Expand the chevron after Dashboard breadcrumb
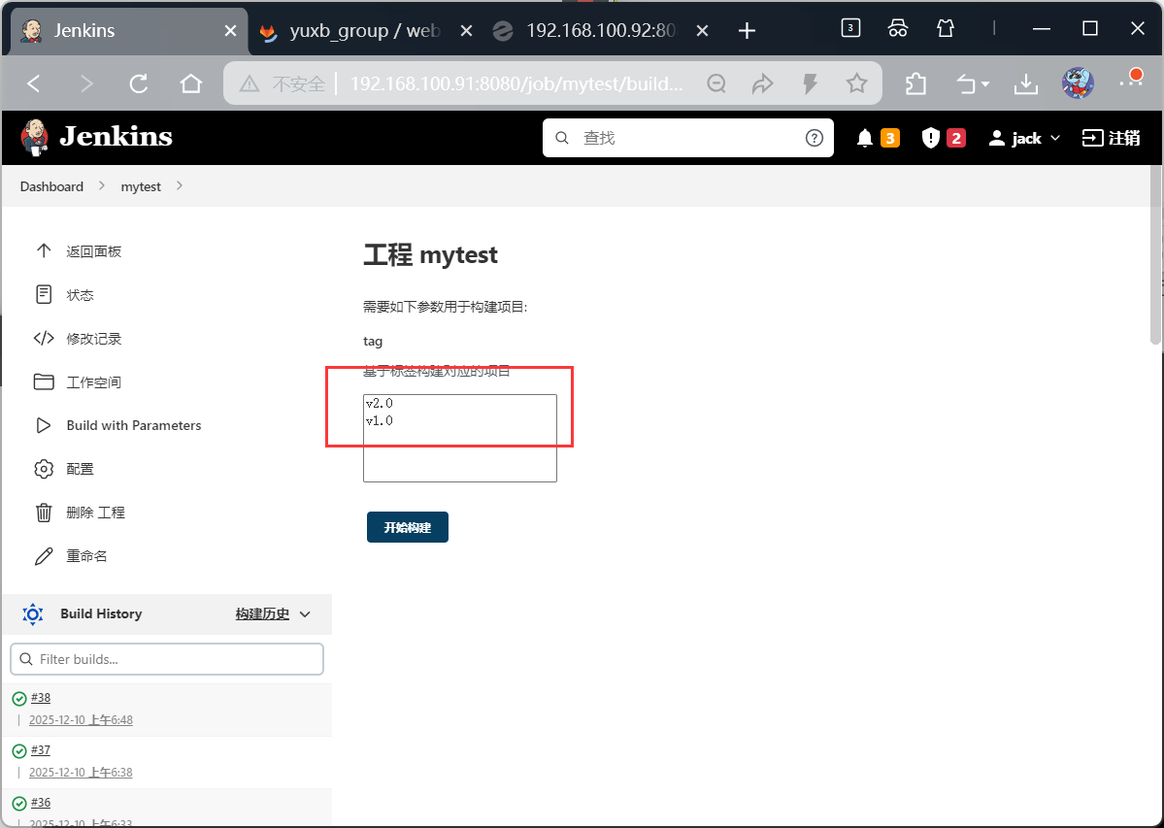The width and height of the screenshot is (1164, 828). point(102,185)
